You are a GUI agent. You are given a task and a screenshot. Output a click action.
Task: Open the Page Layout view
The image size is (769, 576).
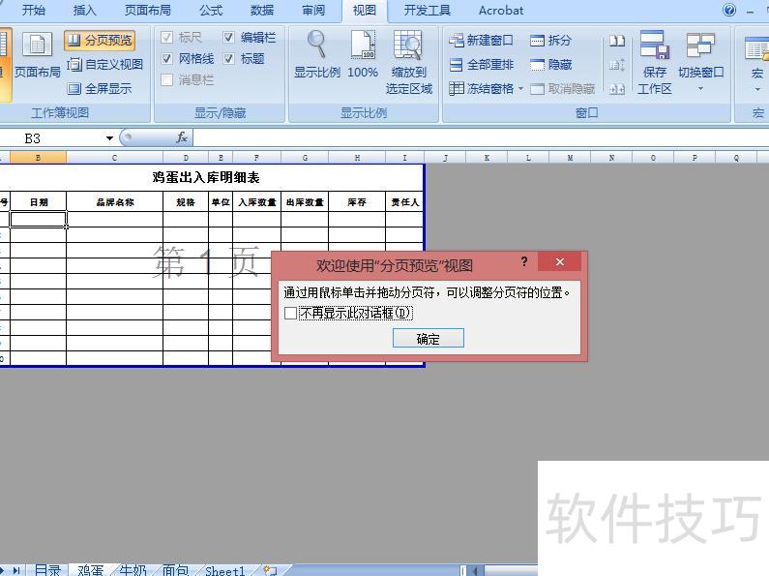[x=38, y=55]
